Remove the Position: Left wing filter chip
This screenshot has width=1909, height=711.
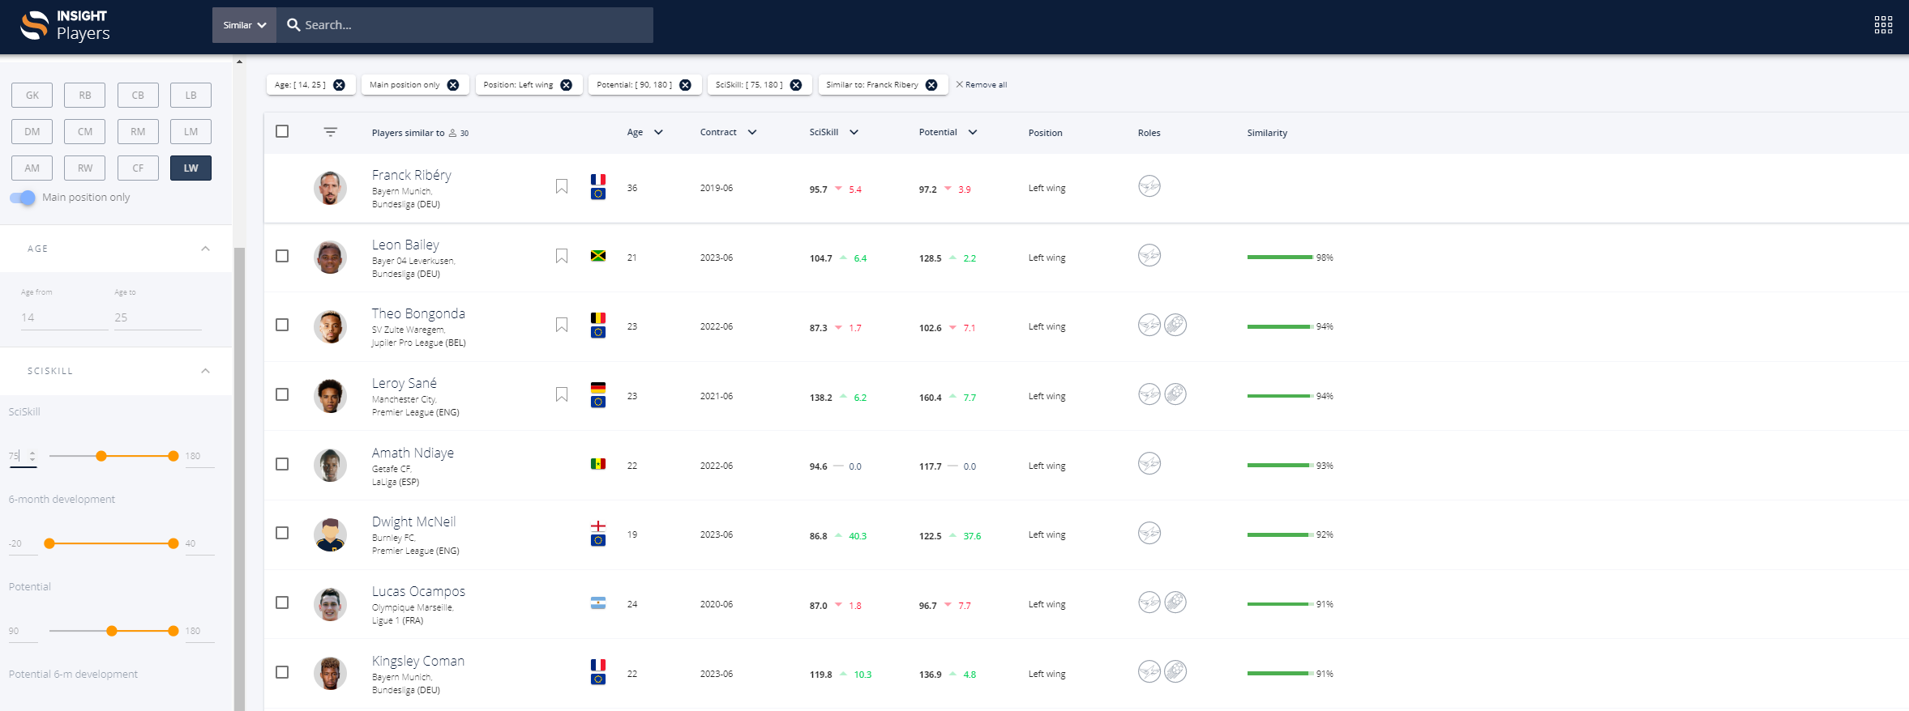pos(566,85)
